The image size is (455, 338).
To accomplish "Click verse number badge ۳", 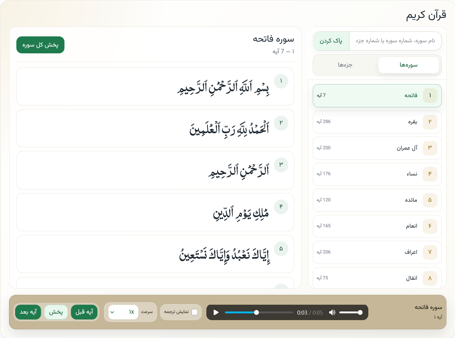I will 281,165.
